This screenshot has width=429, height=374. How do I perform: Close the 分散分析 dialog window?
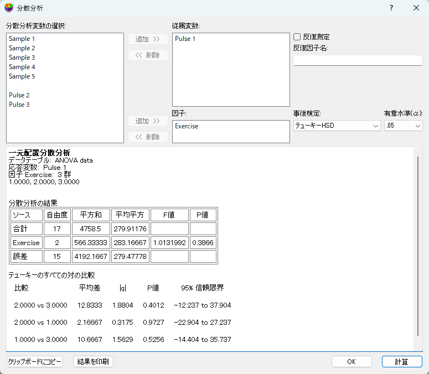coord(416,8)
